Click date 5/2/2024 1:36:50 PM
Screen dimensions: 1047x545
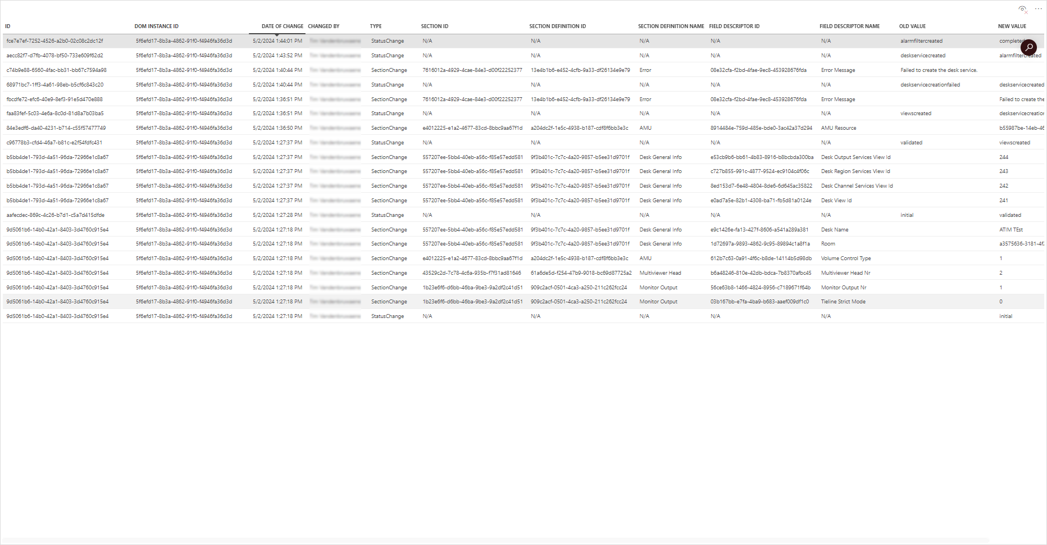point(277,128)
